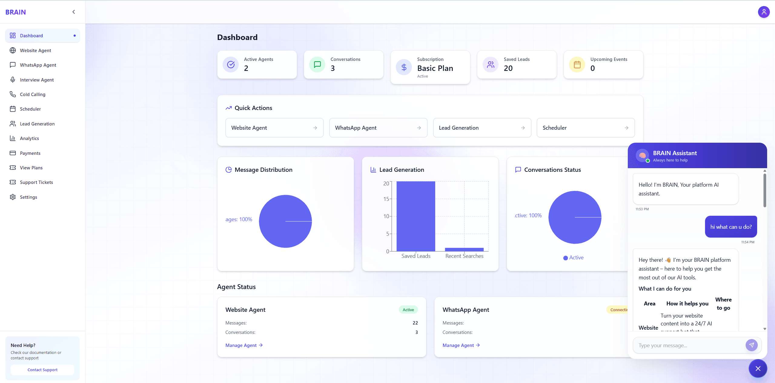Expand the Scheduler quick action arrow
Image resolution: width=775 pixels, height=383 pixels.
[626, 128]
